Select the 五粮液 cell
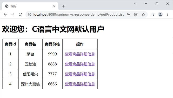 pos(30,64)
